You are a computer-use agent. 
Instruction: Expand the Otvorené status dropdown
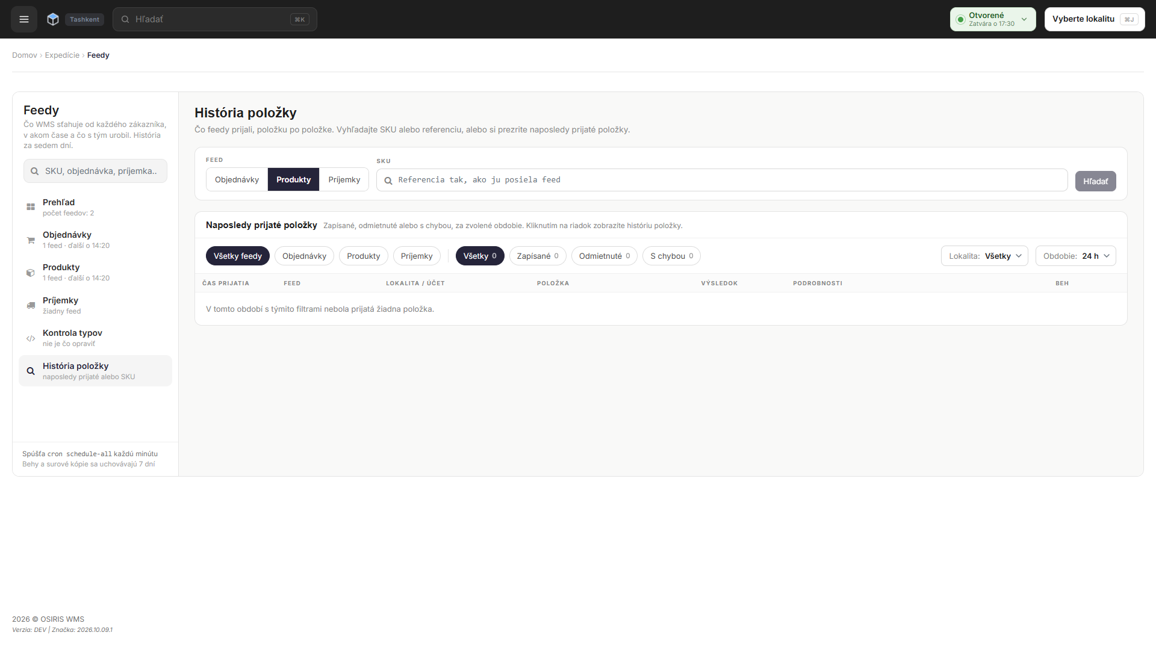click(x=993, y=19)
